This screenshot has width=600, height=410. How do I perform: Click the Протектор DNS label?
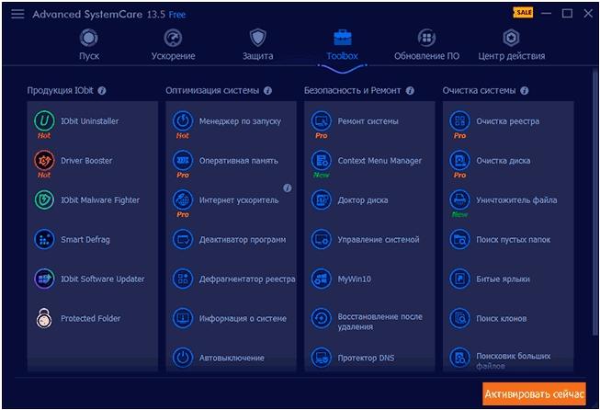(x=366, y=358)
